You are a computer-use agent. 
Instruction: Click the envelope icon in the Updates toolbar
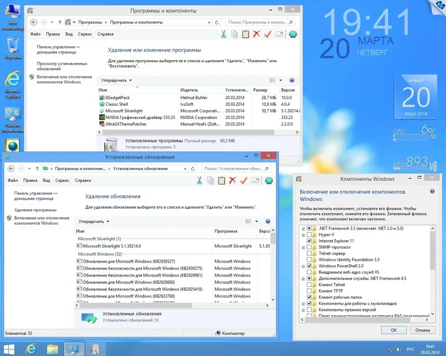(x=254, y=180)
